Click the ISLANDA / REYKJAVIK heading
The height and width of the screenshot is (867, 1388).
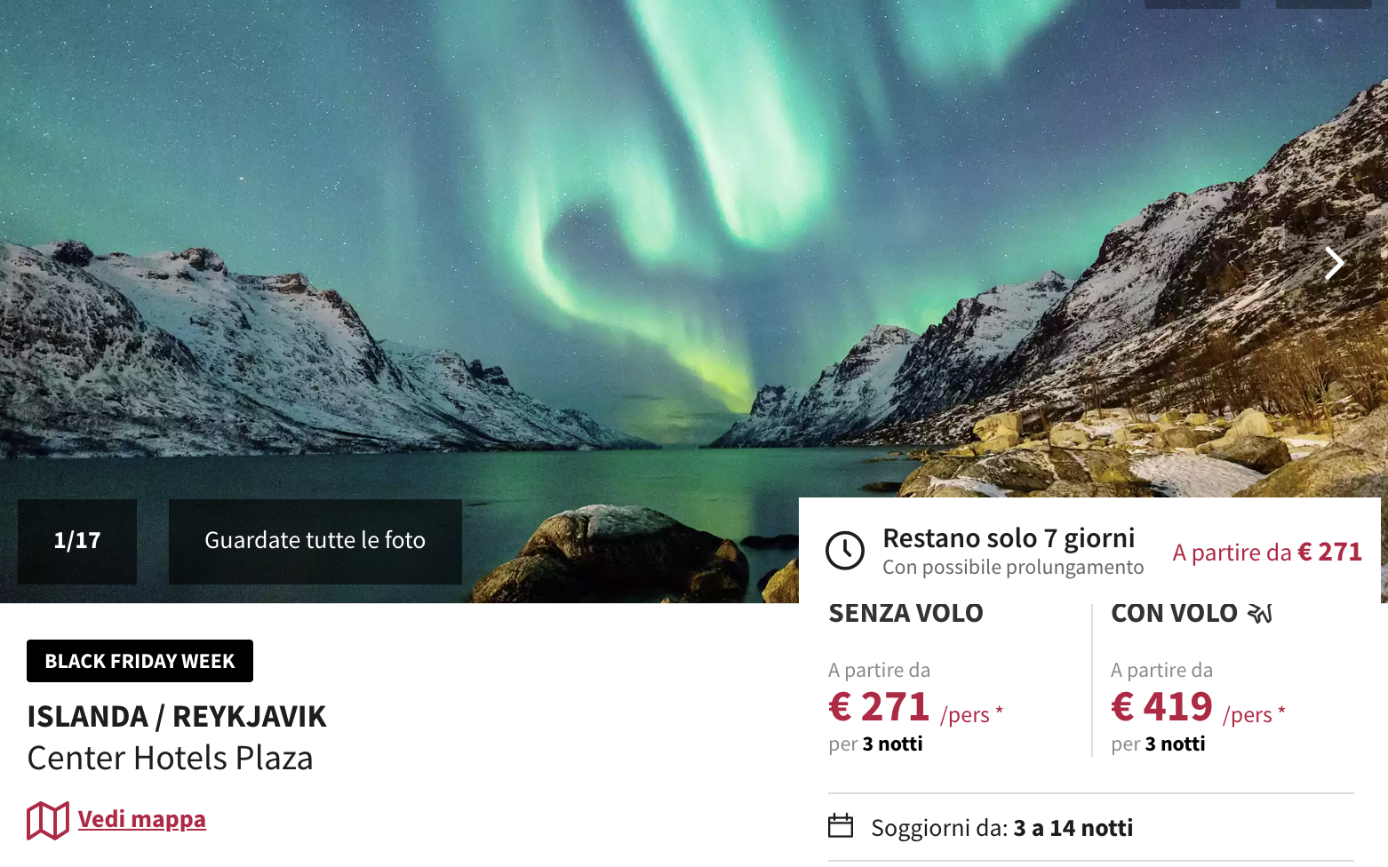pos(177,716)
